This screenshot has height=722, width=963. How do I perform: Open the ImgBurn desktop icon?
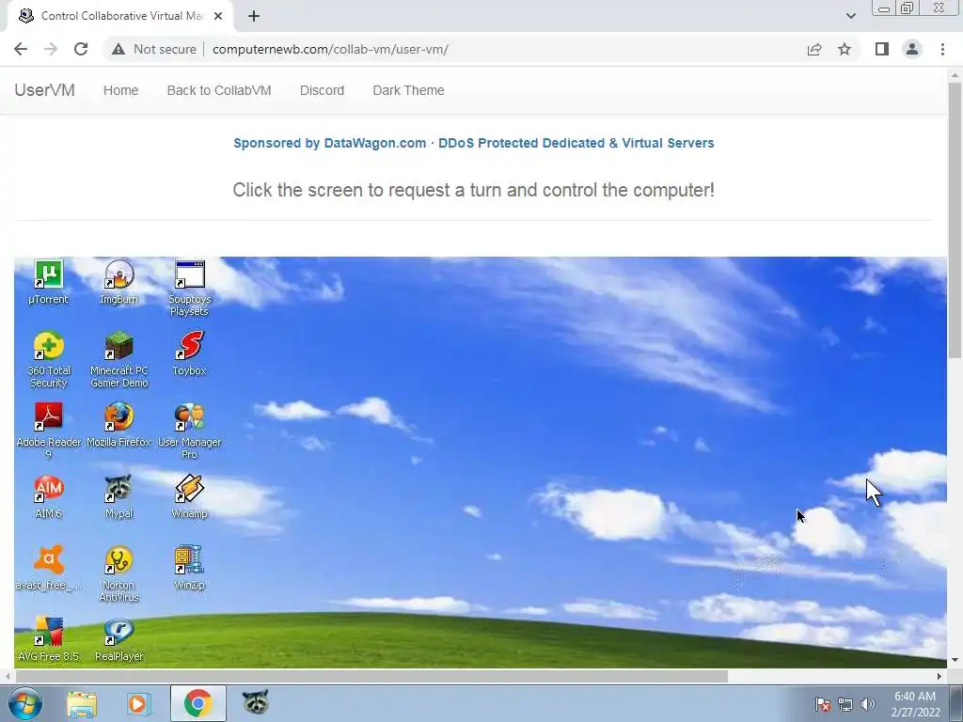(118, 282)
